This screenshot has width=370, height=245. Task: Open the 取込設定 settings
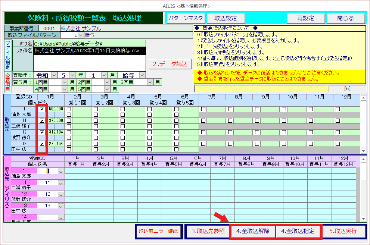[x=225, y=18]
